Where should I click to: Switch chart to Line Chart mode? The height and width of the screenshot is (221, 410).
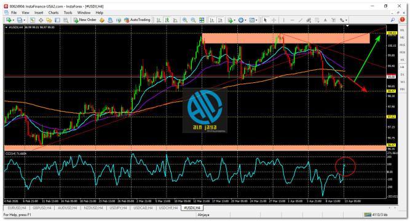point(175,20)
